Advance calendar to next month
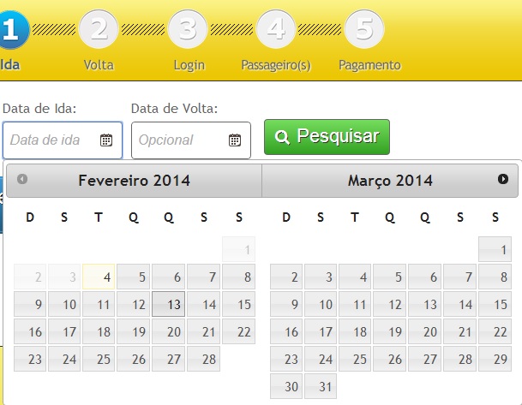 [x=503, y=179]
